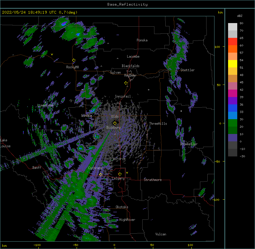The height and width of the screenshot is (249, 255).
Task: Click the -100 tick on the bottom axis
Action: click(37, 245)
